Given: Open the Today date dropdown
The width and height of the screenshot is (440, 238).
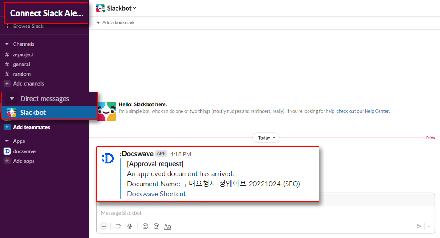Looking at the screenshot, I should click(266, 138).
